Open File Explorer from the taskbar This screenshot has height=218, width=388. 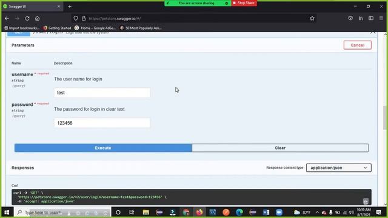pyautogui.click(x=145, y=213)
